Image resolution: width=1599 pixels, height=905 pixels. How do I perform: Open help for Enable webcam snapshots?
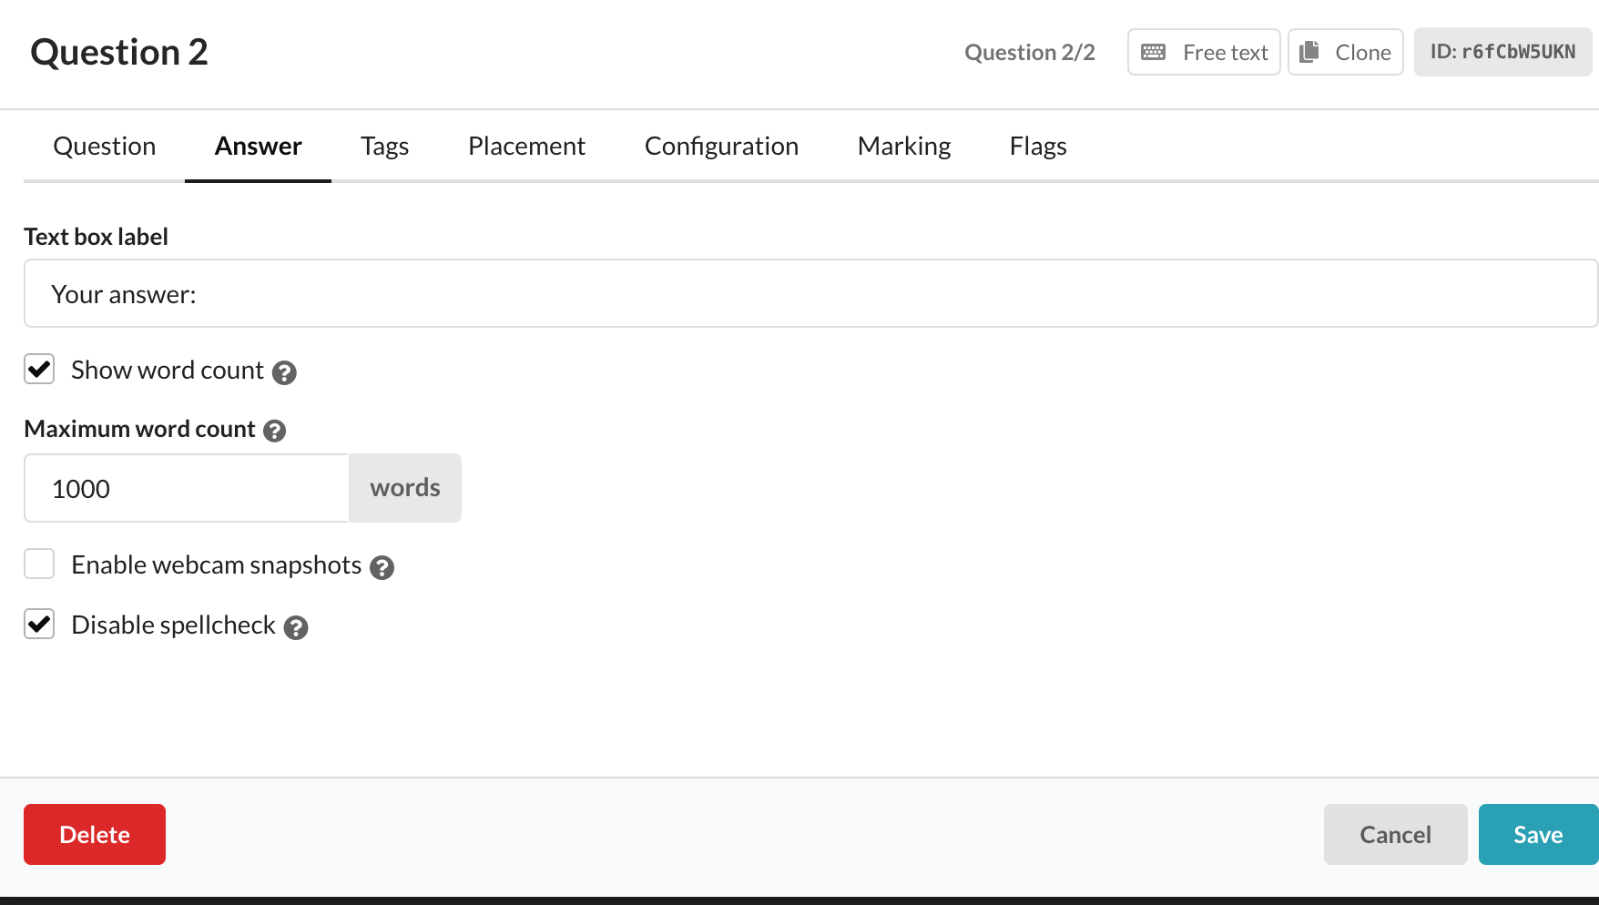pos(382,567)
